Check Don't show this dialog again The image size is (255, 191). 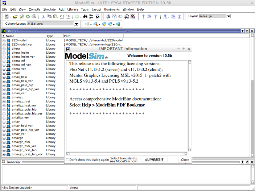67,159
